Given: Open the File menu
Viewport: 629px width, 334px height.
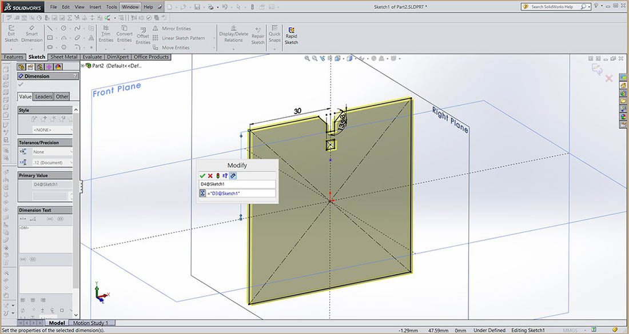Looking at the screenshot, I should [53, 7].
